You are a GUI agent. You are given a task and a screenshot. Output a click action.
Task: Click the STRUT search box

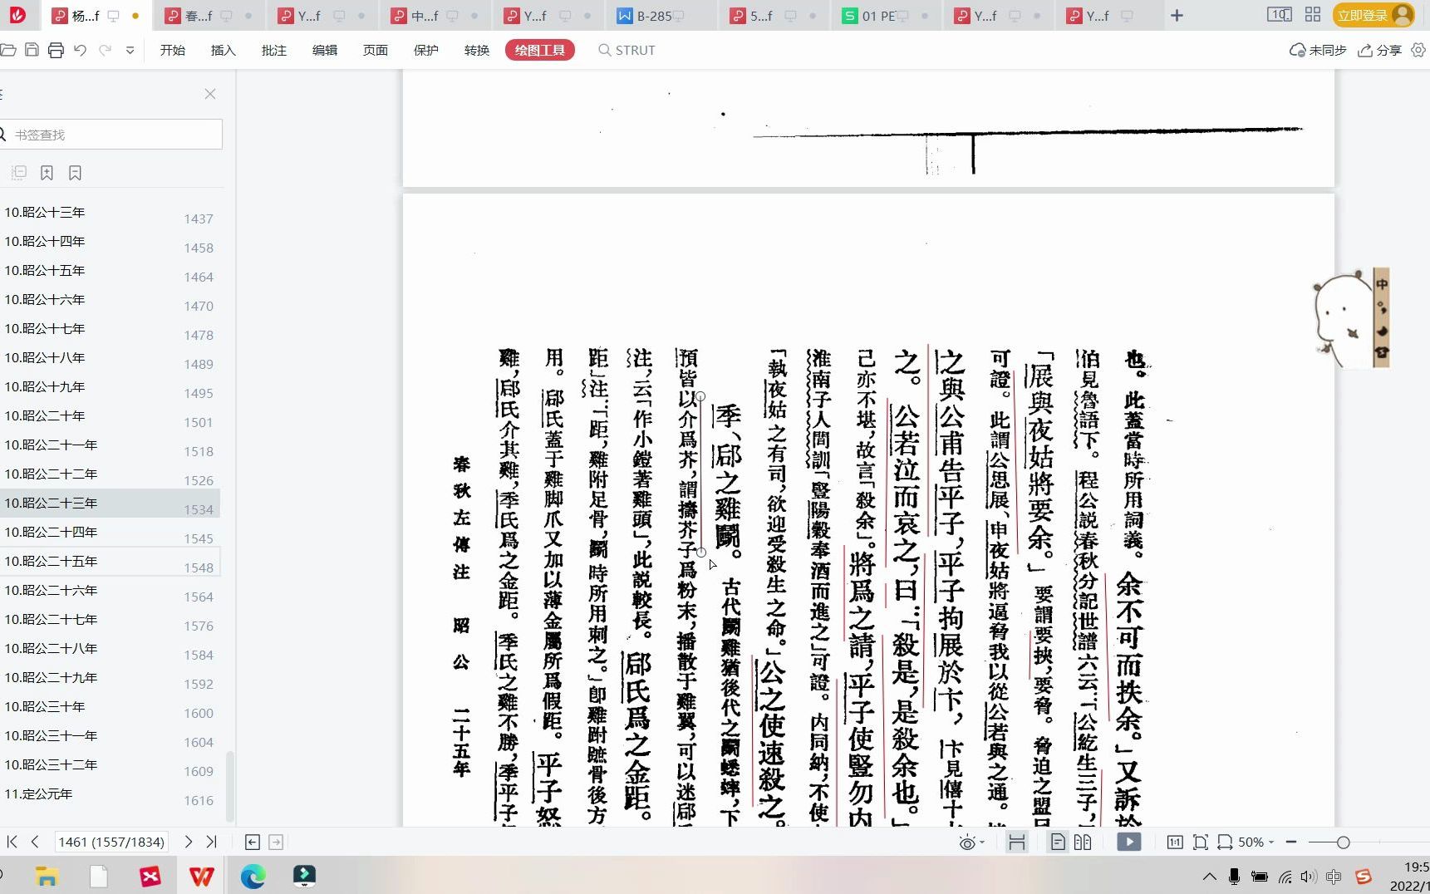[627, 50]
